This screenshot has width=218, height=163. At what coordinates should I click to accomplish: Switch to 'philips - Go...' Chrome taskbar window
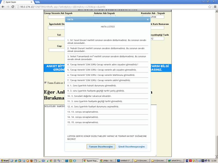click(108, 161)
